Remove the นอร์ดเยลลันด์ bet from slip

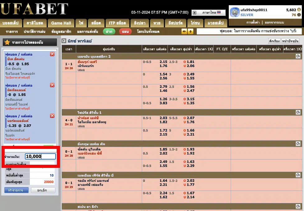click(52, 116)
